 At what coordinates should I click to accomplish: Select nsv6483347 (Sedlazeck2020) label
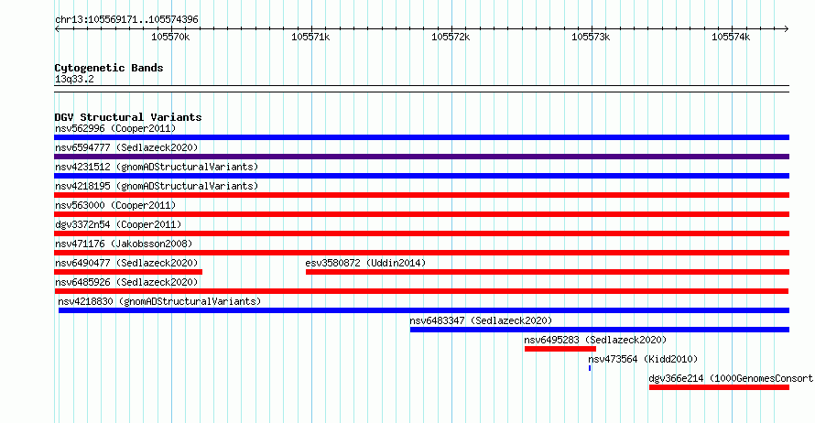click(481, 320)
